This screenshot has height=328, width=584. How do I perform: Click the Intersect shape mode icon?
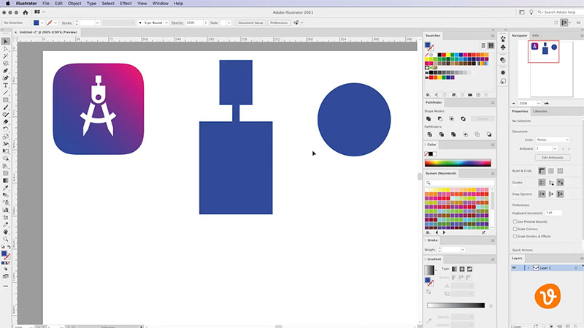[x=451, y=118]
